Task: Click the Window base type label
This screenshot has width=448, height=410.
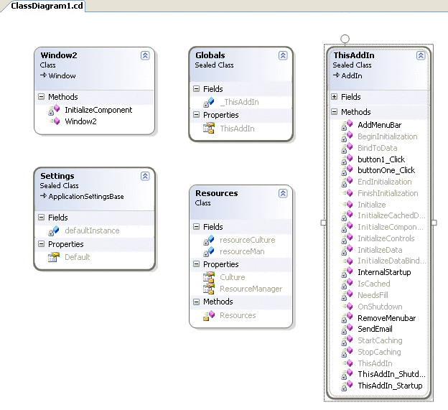Action: click(62, 75)
